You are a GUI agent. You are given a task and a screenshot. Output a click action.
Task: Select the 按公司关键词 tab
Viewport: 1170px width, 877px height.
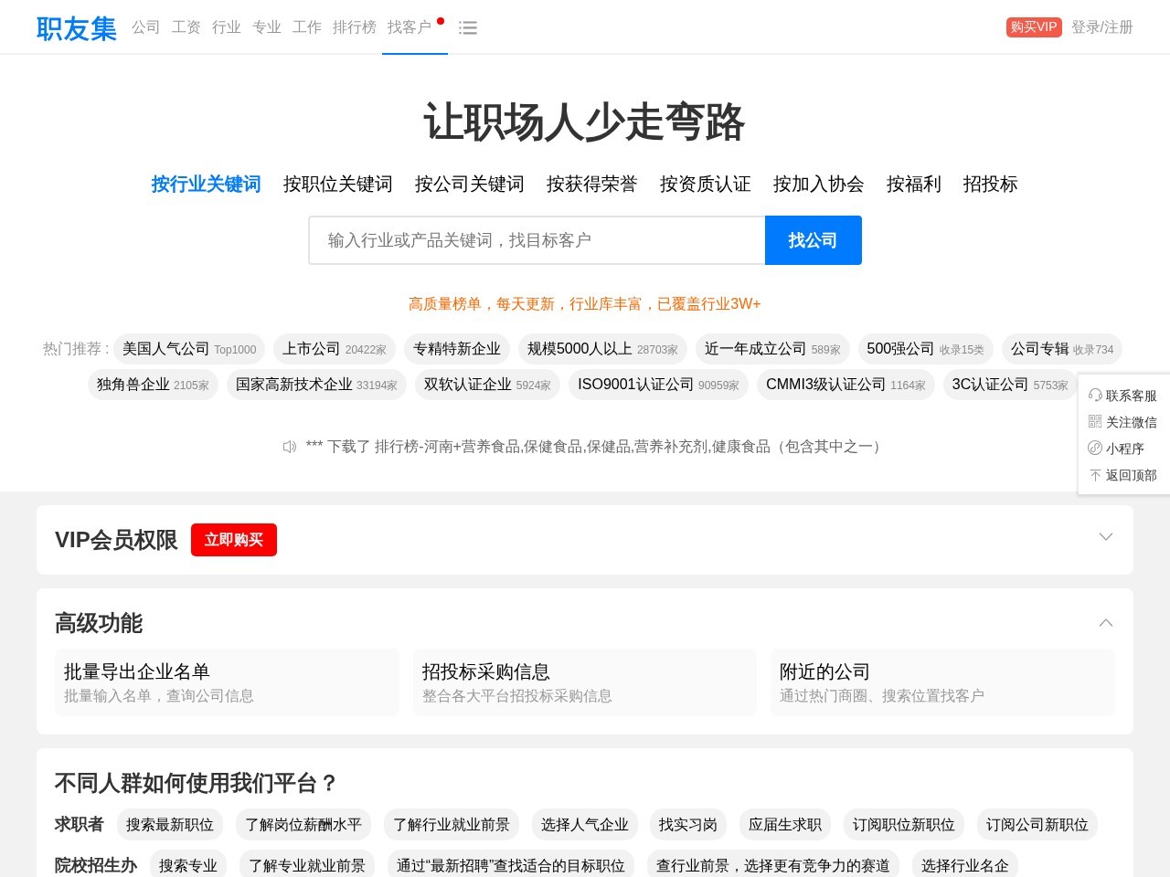tap(468, 184)
